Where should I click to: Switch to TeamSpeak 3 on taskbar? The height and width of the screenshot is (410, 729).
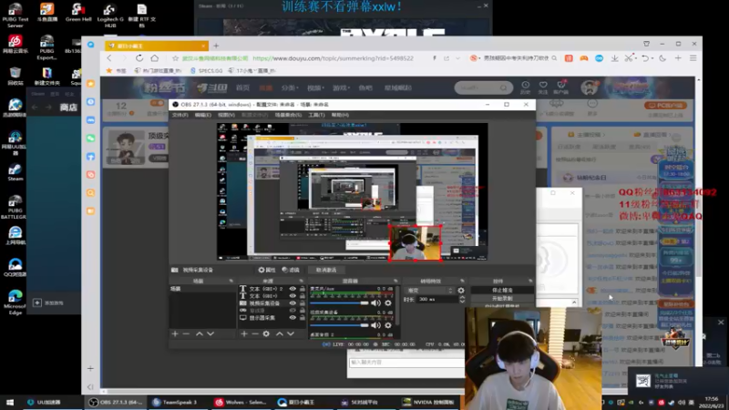(175, 402)
